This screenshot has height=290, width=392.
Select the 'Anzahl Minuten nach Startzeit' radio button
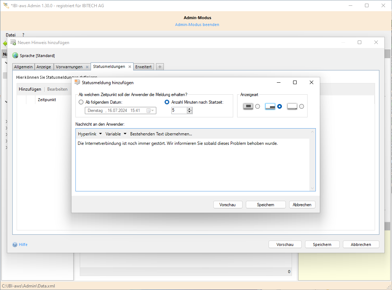(166, 101)
